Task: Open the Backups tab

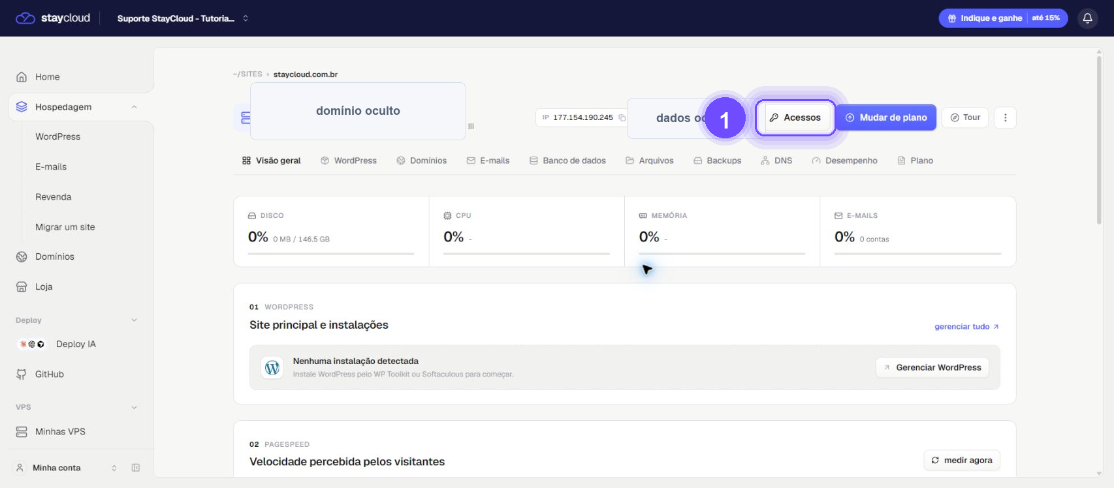Action: pyautogui.click(x=718, y=160)
